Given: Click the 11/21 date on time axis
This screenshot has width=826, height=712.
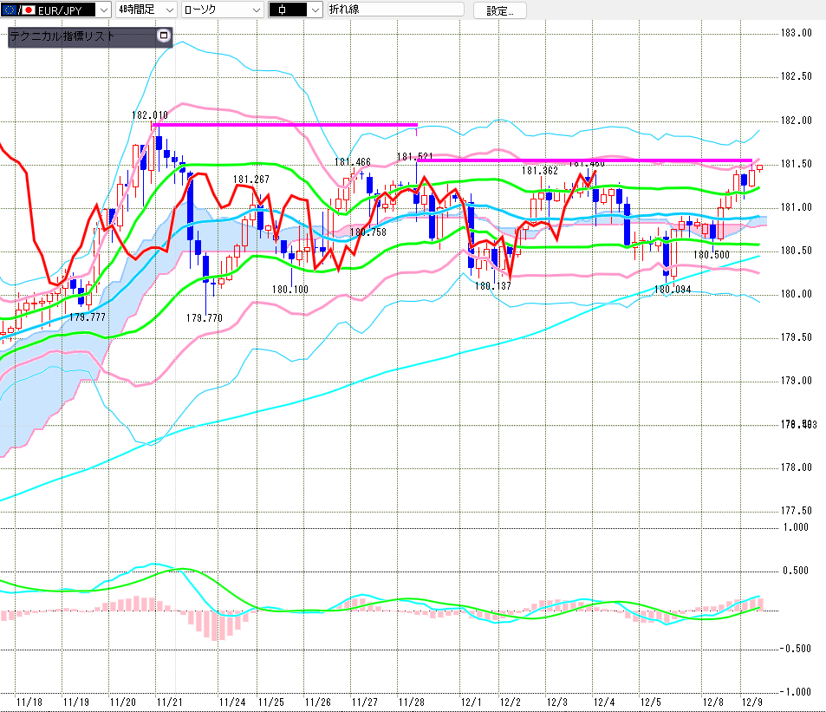Looking at the screenshot, I should (x=169, y=702).
